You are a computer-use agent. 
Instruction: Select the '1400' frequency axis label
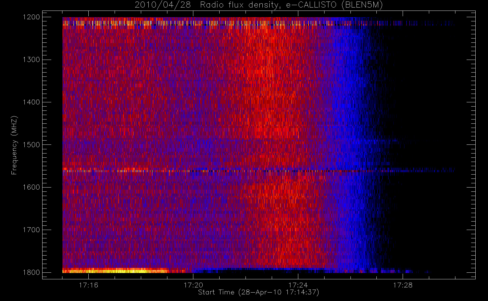31,102
